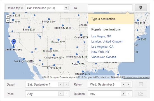Select the Denver $223 map dot
Viewport: 154px width, 101px height.
coord(59,40)
